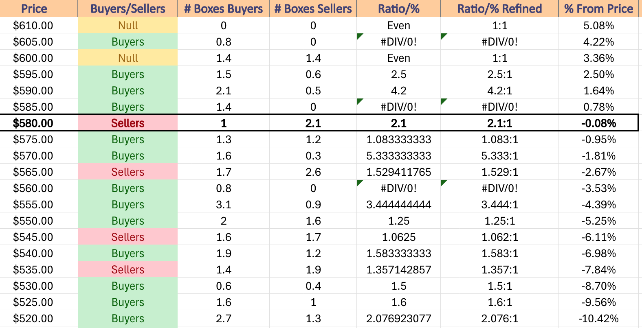Click the green error indicator at $605.00 Ratio/% cell
The image size is (642, 328).
coord(359,36)
